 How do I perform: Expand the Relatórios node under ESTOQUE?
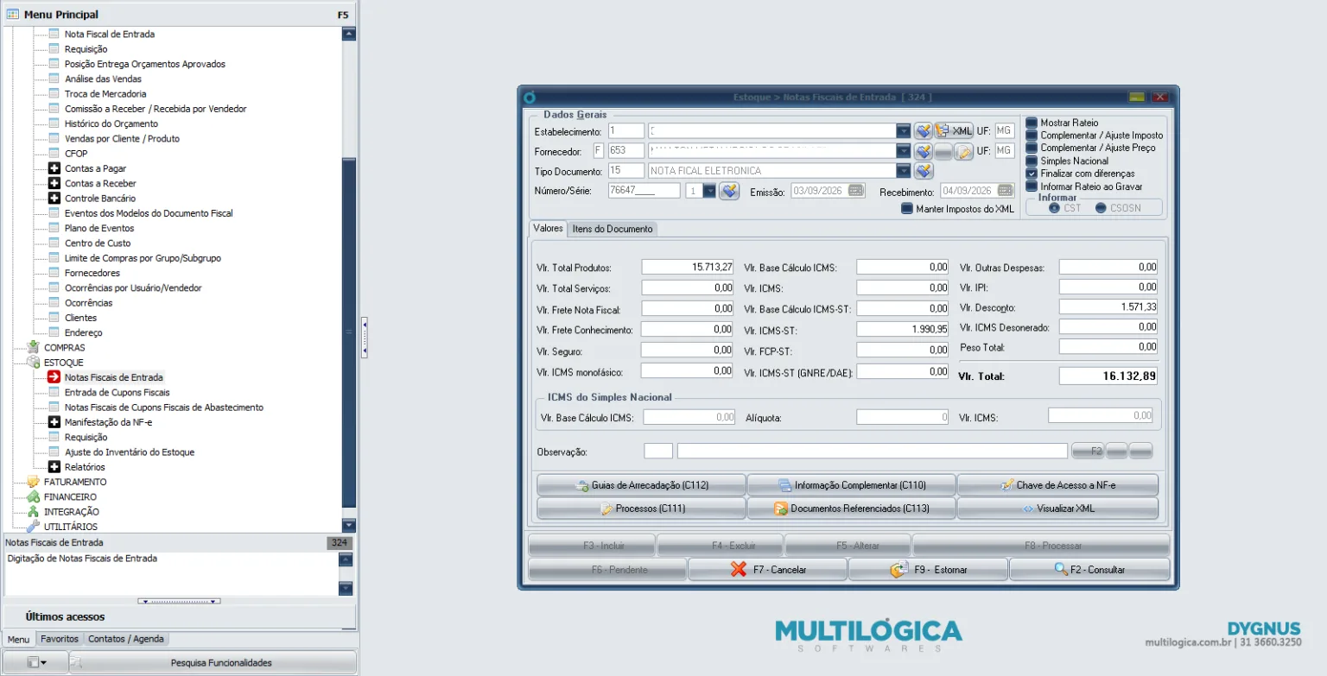tap(54, 467)
